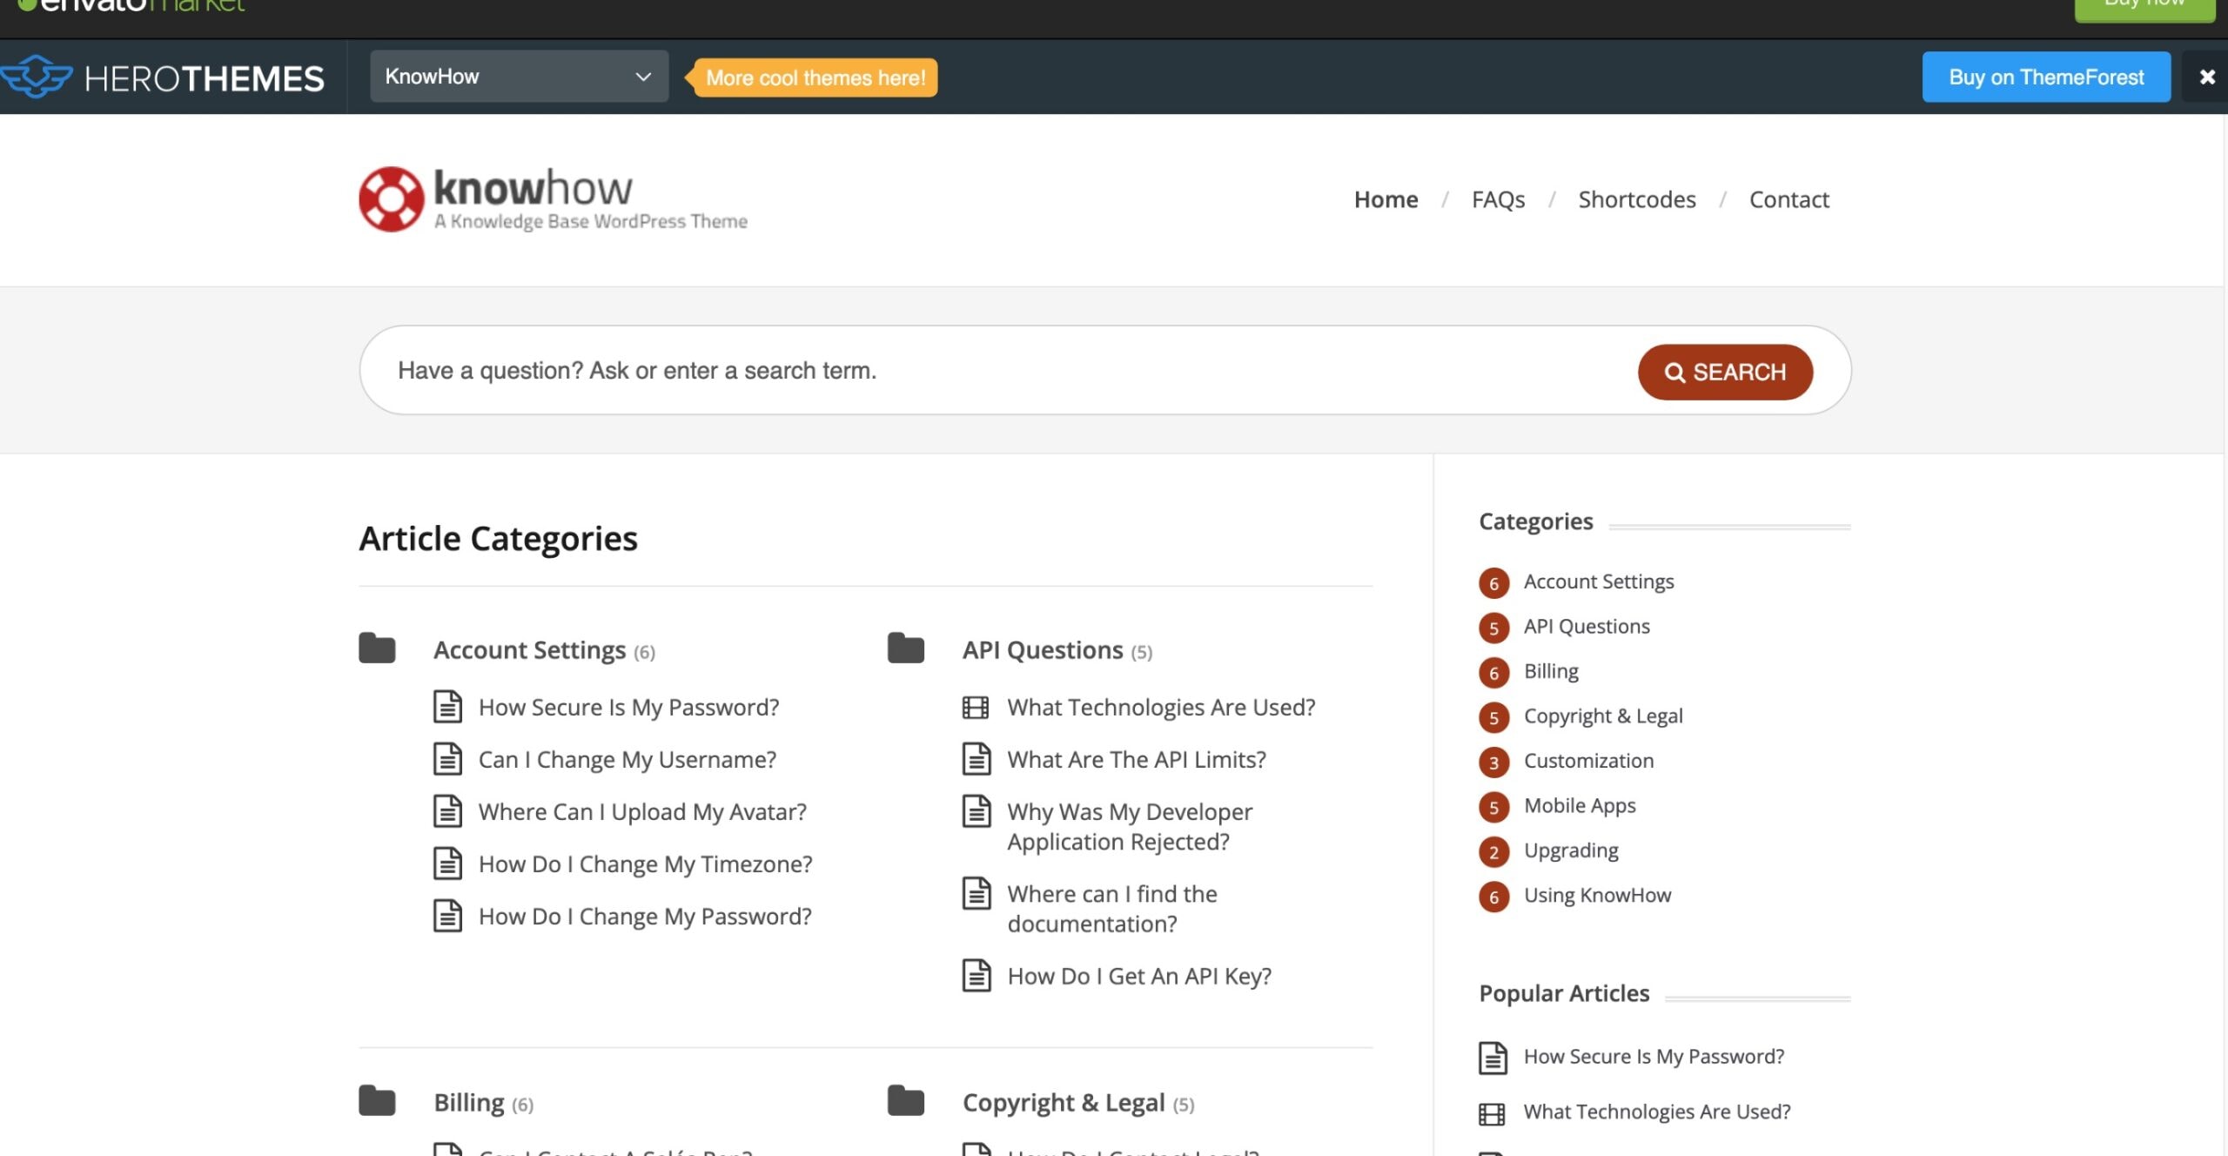The image size is (2228, 1156).
Task: Go to the Shortcodes menu page
Action: (x=1636, y=199)
